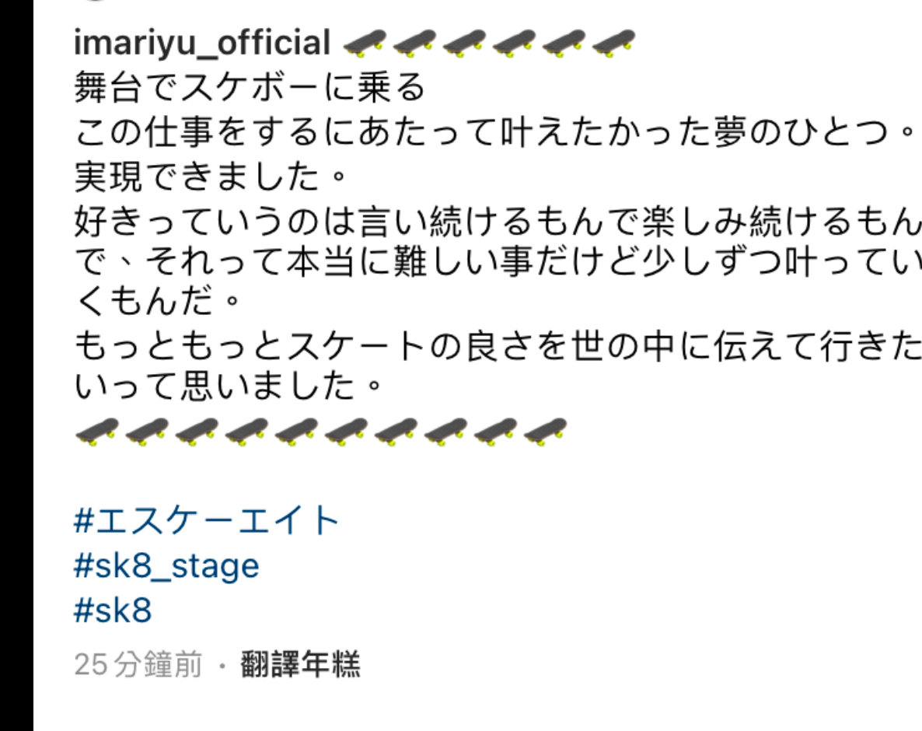
Task: Click the text いって思いました。
Action: [x=228, y=385]
